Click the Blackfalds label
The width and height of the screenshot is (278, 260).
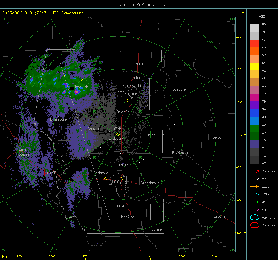pos(131,86)
